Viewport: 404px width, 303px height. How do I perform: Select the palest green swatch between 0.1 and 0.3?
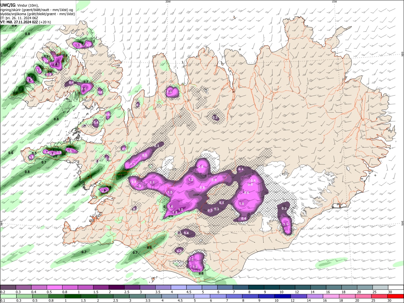(x=8, y=296)
